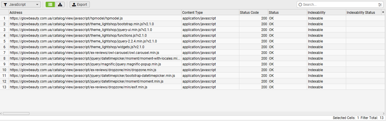The height and width of the screenshot is (121, 386).
Task: Switch to tree view
Action: [x=60, y=5]
